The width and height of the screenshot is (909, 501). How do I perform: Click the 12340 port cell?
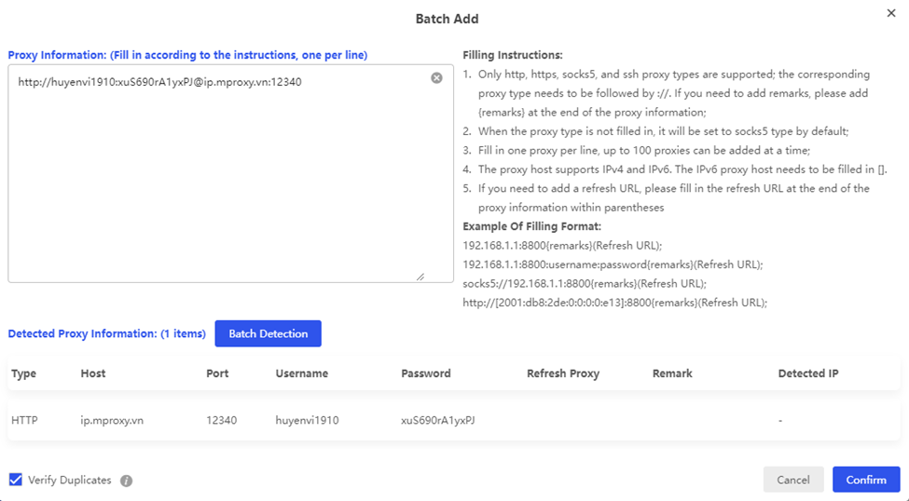[x=222, y=420]
